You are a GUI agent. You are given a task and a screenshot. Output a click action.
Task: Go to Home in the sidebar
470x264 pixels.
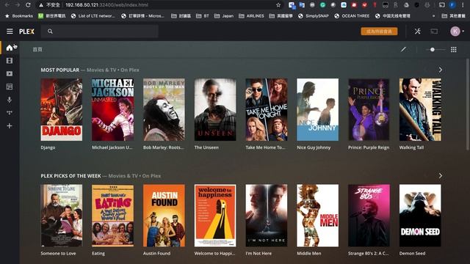pyautogui.click(x=10, y=48)
